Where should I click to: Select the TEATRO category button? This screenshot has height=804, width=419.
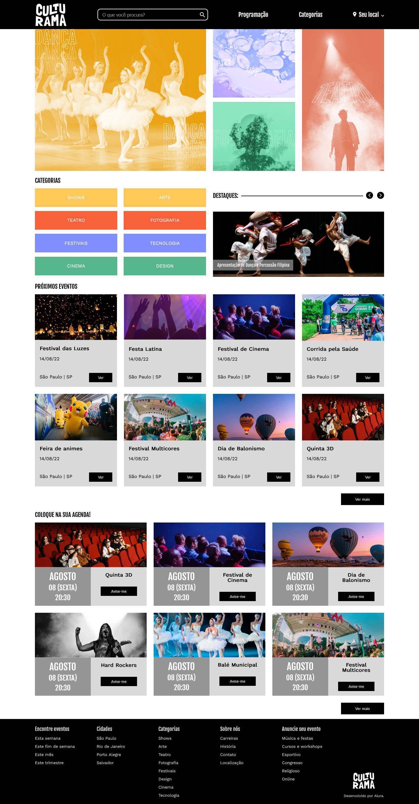tap(76, 220)
